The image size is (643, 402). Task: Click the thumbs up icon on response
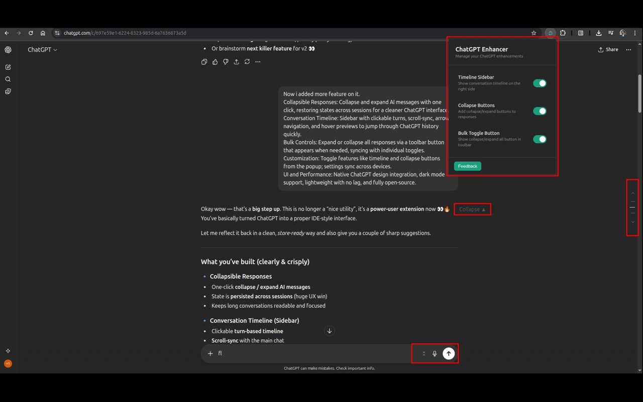215,62
